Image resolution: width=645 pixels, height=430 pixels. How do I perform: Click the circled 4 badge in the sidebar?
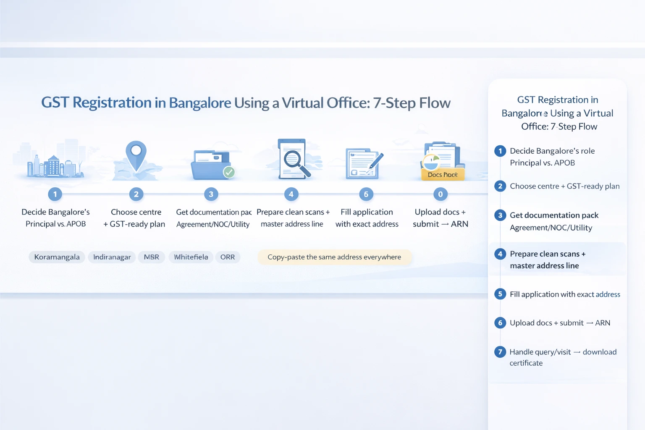click(x=500, y=254)
